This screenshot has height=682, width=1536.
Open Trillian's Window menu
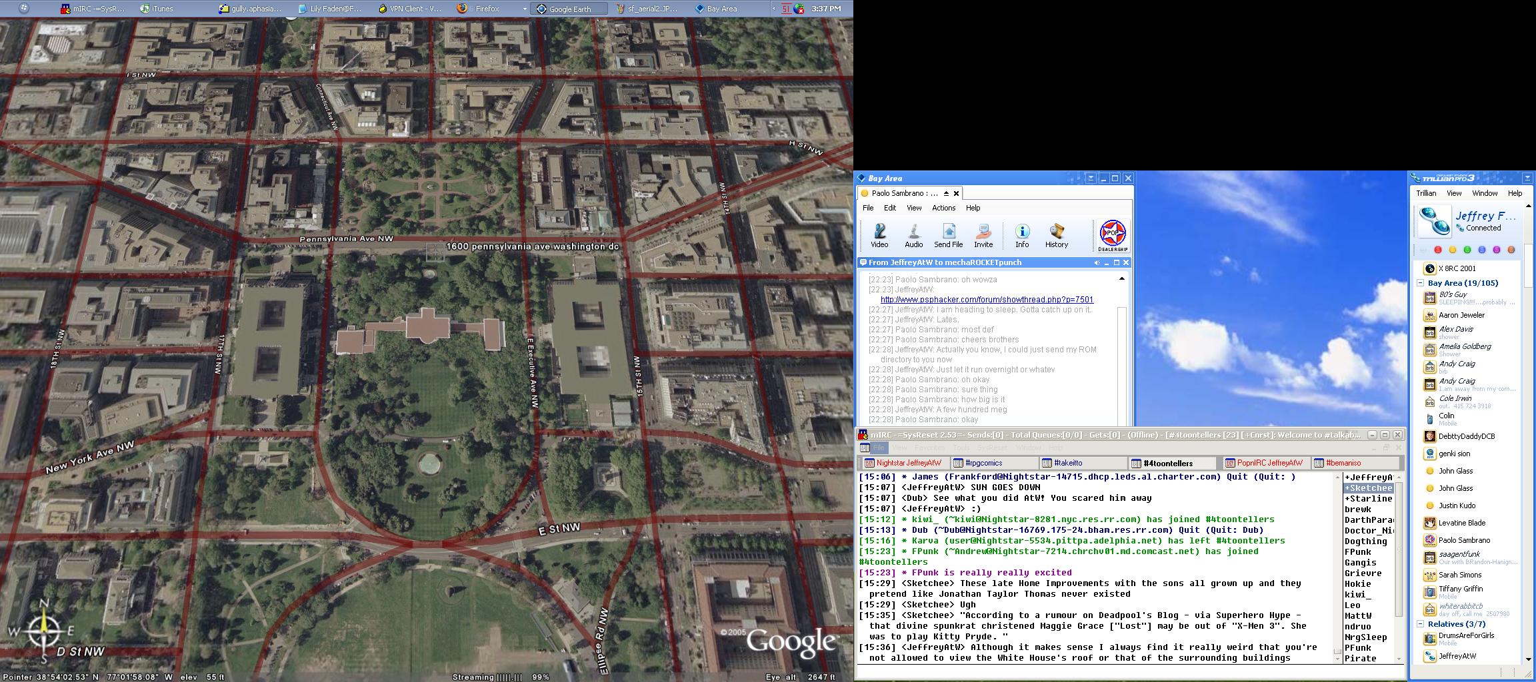coord(1485,193)
